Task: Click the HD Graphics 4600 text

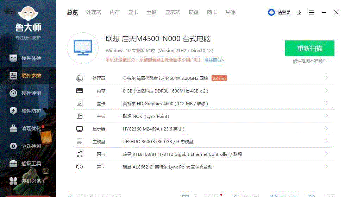Action: point(165,103)
